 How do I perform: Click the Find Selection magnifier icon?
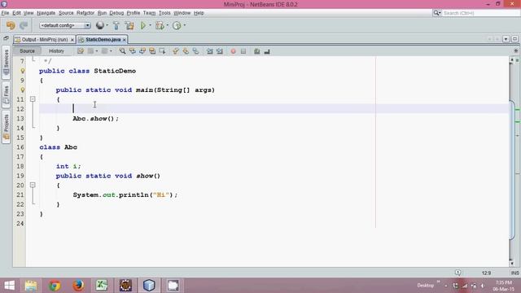point(122,51)
